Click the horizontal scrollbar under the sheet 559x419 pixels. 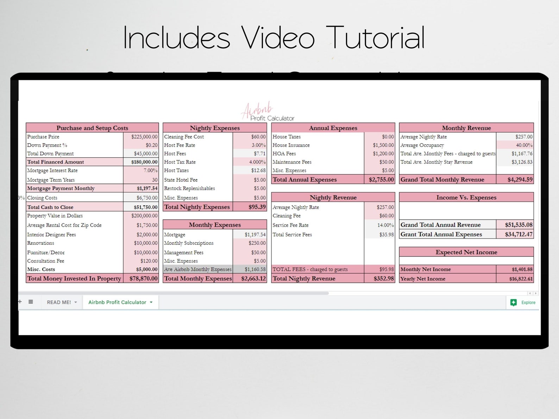pos(174,293)
